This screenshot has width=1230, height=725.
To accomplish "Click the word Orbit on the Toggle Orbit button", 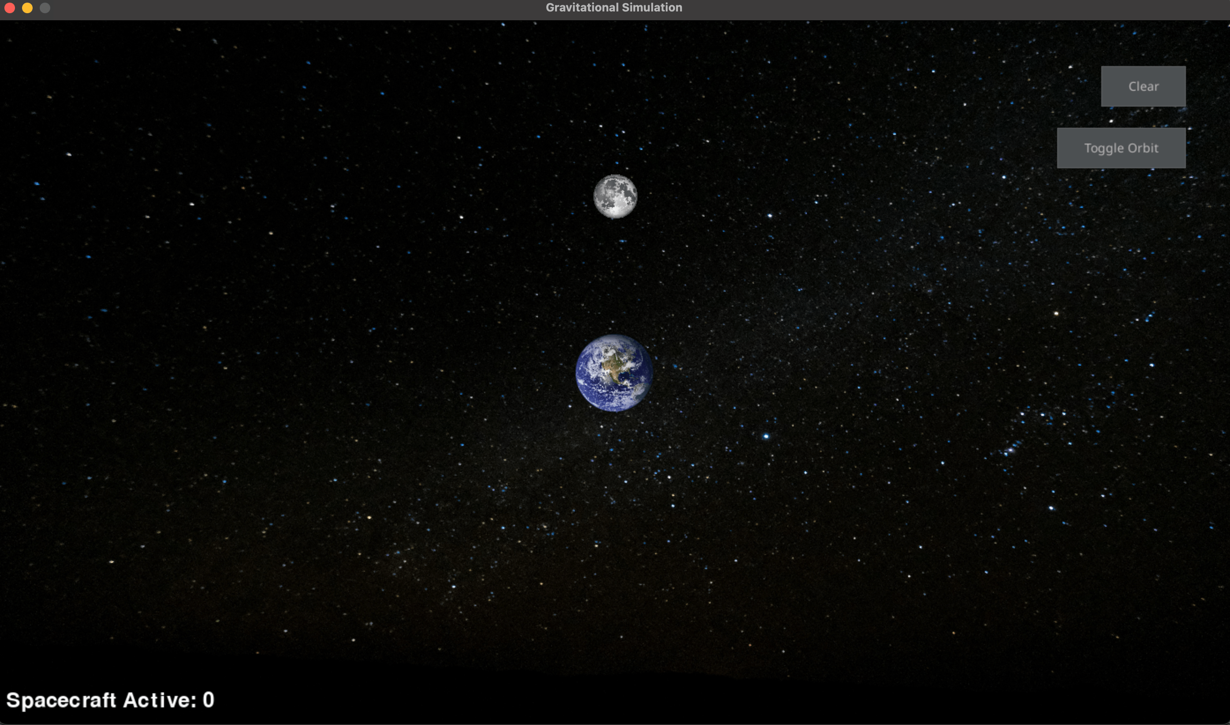I will pos(1143,148).
